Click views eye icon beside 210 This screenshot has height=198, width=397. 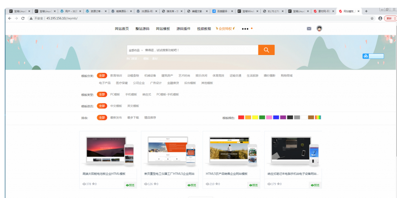coord(207,184)
